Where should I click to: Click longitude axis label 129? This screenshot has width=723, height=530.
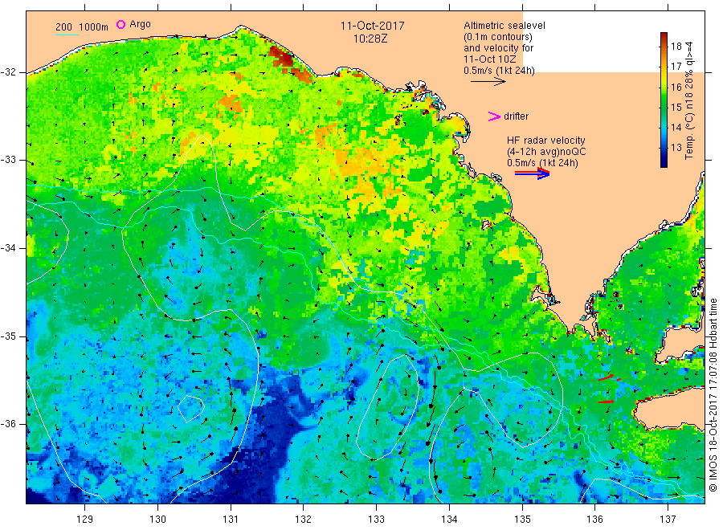point(85,520)
